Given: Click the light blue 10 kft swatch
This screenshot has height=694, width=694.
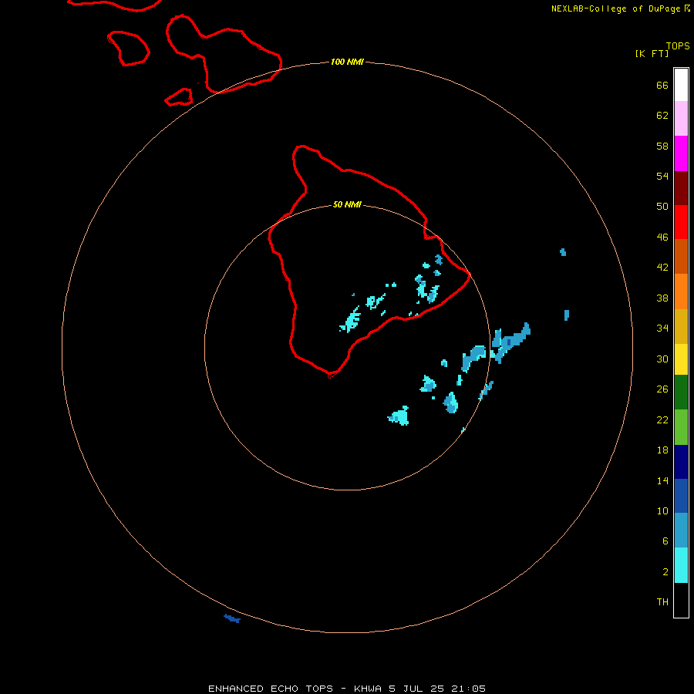Looking at the screenshot, I should pyautogui.click(x=681, y=531).
